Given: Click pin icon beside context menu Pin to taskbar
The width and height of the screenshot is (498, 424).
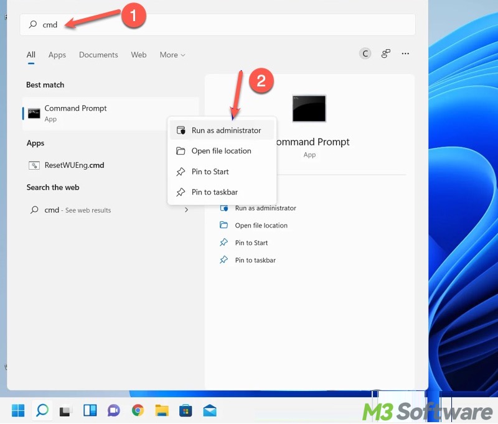Looking at the screenshot, I should click(x=181, y=192).
